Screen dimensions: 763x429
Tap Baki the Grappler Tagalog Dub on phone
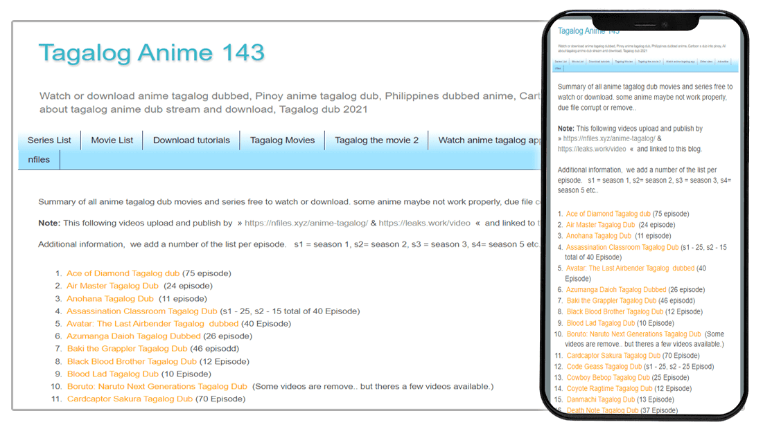click(611, 301)
